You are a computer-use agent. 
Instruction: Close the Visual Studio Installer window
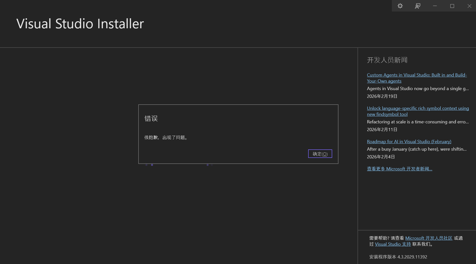tap(469, 6)
